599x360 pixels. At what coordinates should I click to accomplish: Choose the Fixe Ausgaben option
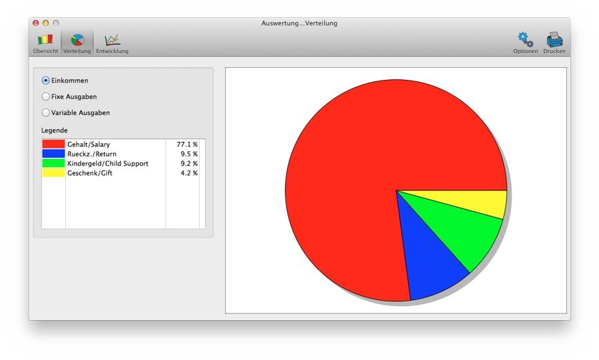pyautogui.click(x=46, y=96)
